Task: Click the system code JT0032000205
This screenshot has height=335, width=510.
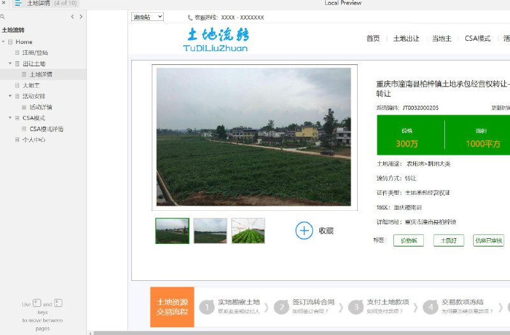Action: pos(421,108)
